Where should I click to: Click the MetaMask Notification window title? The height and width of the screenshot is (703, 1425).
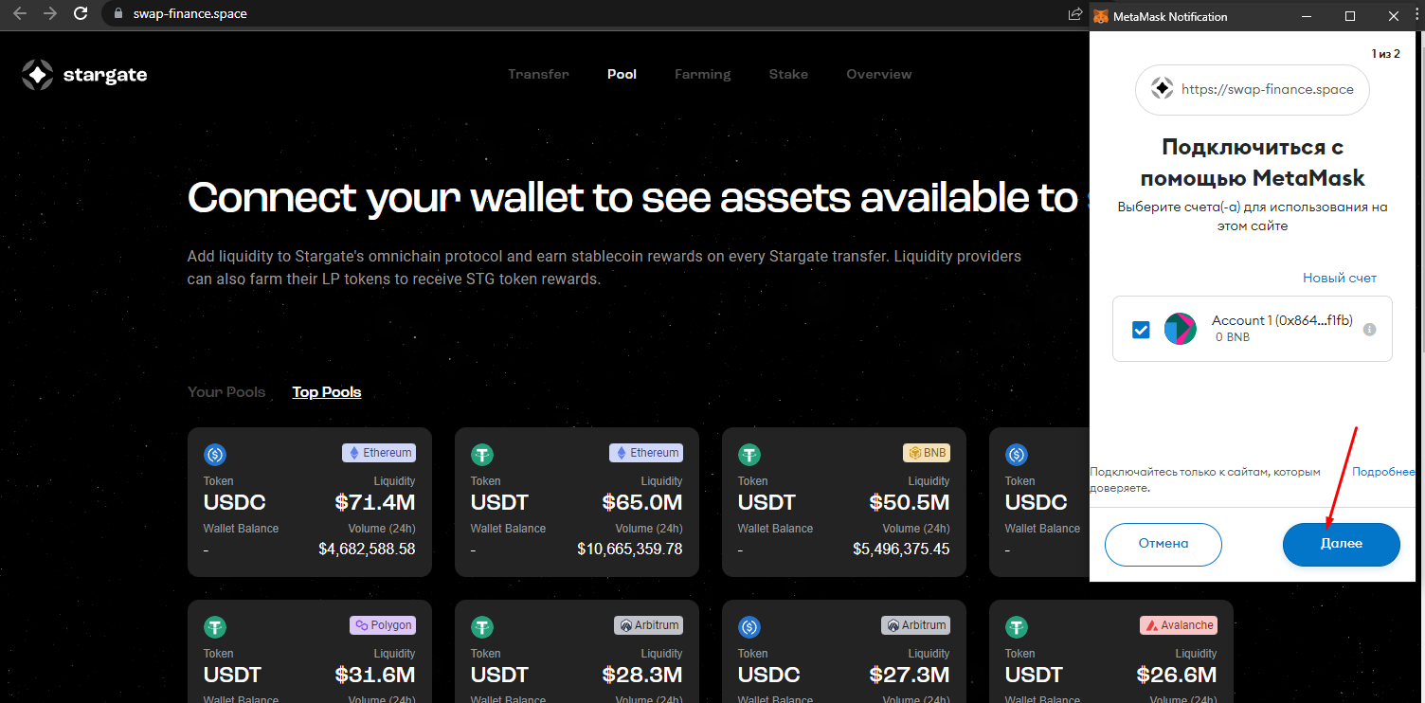coord(1171,17)
